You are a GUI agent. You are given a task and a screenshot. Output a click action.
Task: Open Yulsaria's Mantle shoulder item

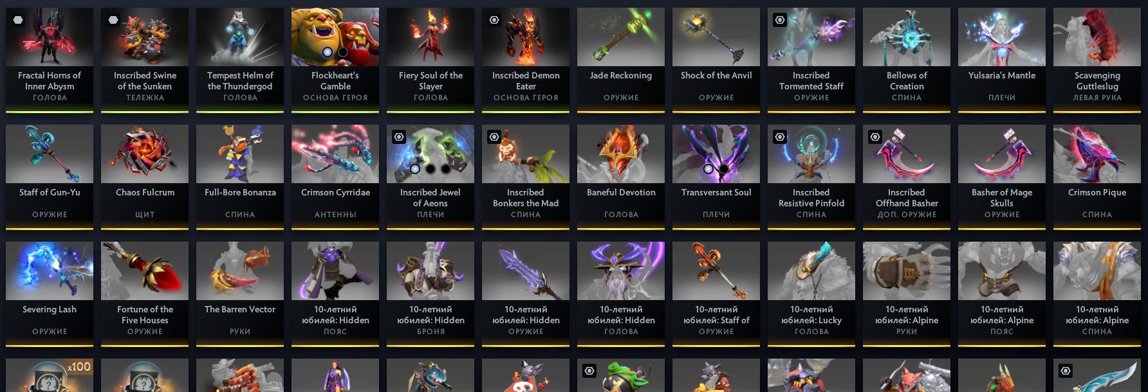pos(1002,60)
